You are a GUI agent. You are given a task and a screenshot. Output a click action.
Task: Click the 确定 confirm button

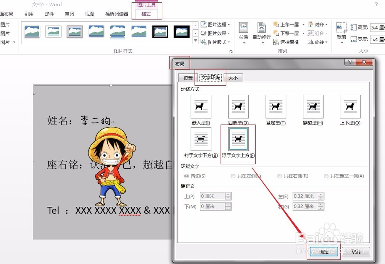(x=323, y=252)
